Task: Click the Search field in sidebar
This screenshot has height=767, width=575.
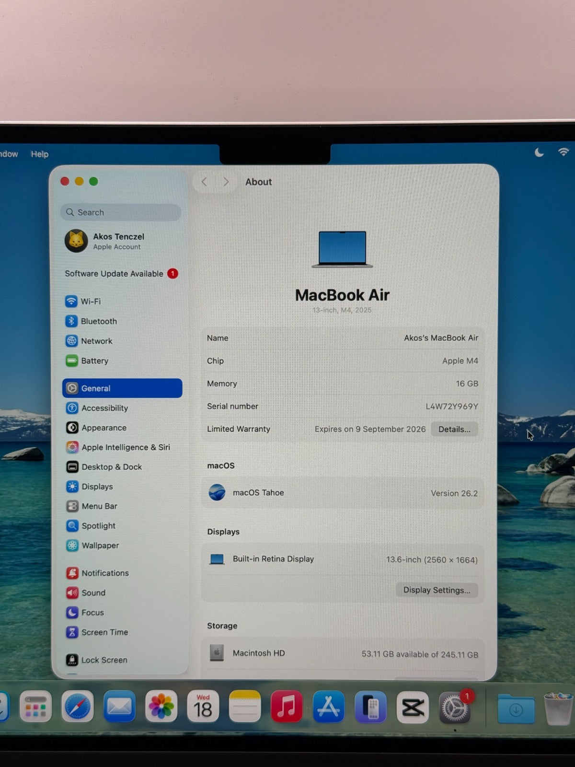Action: (121, 212)
